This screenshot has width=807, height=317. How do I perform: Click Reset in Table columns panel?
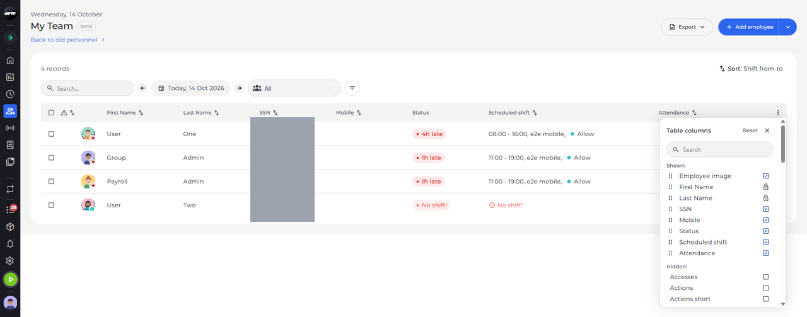click(750, 130)
